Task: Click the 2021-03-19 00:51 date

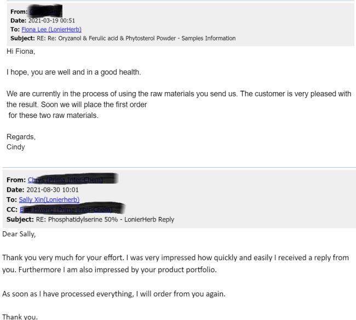Action: tap(53, 20)
